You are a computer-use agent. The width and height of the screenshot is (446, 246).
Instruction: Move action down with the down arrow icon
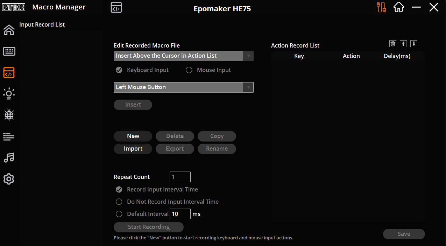tap(414, 44)
